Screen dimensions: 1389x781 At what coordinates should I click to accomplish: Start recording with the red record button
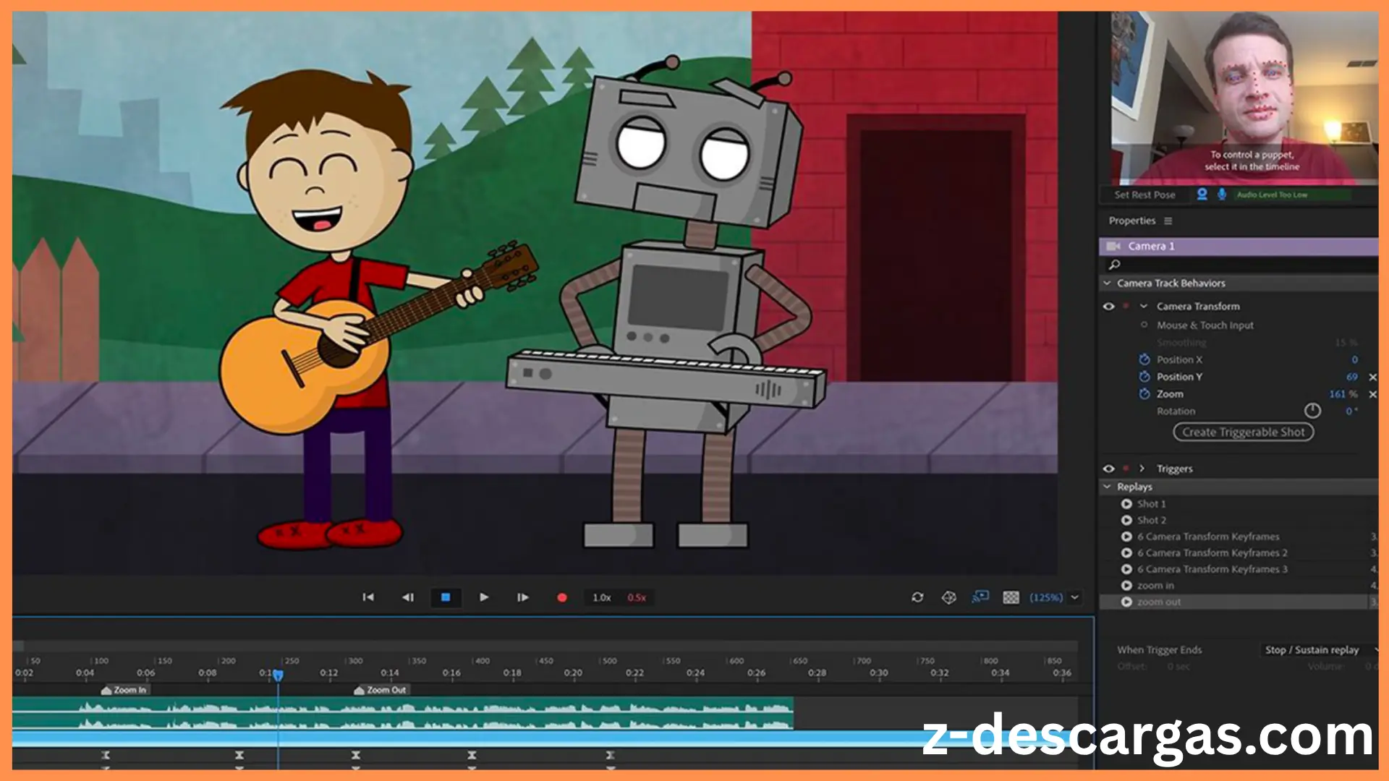pyautogui.click(x=561, y=597)
